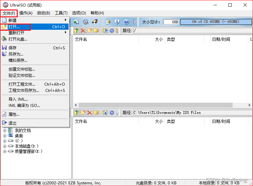The width and height of the screenshot is (253, 186).
Task: Open the 重新打开 submenu
Action: pyautogui.click(x=35, y=33)
